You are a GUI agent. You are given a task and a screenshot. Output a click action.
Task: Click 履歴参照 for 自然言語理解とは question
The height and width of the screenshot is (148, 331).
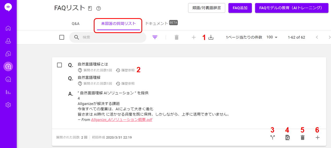pos(125,70)
